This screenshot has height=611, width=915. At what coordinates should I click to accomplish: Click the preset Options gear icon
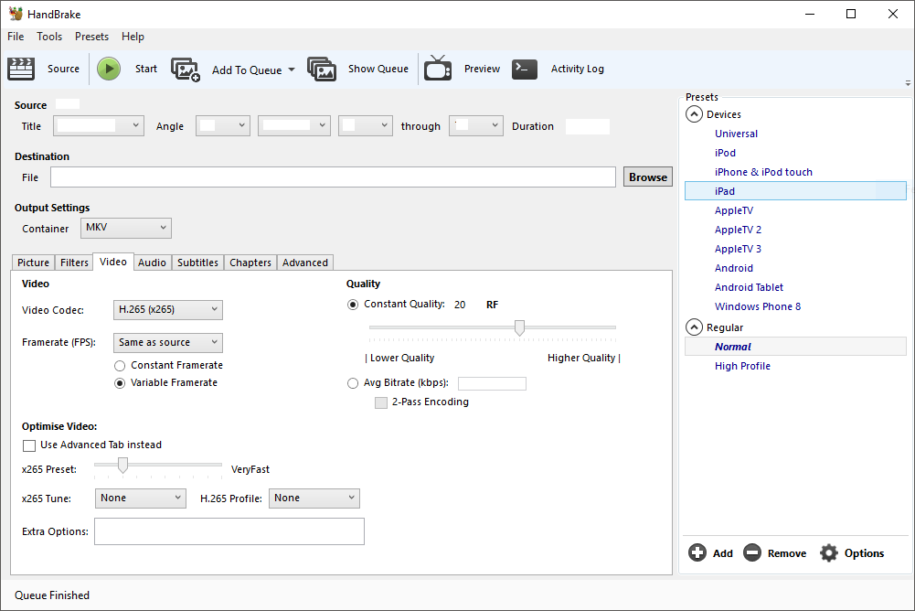point(829,552)
